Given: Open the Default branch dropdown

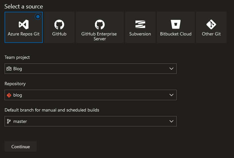Looking at the screenshot, I should [x=90, y=121].
